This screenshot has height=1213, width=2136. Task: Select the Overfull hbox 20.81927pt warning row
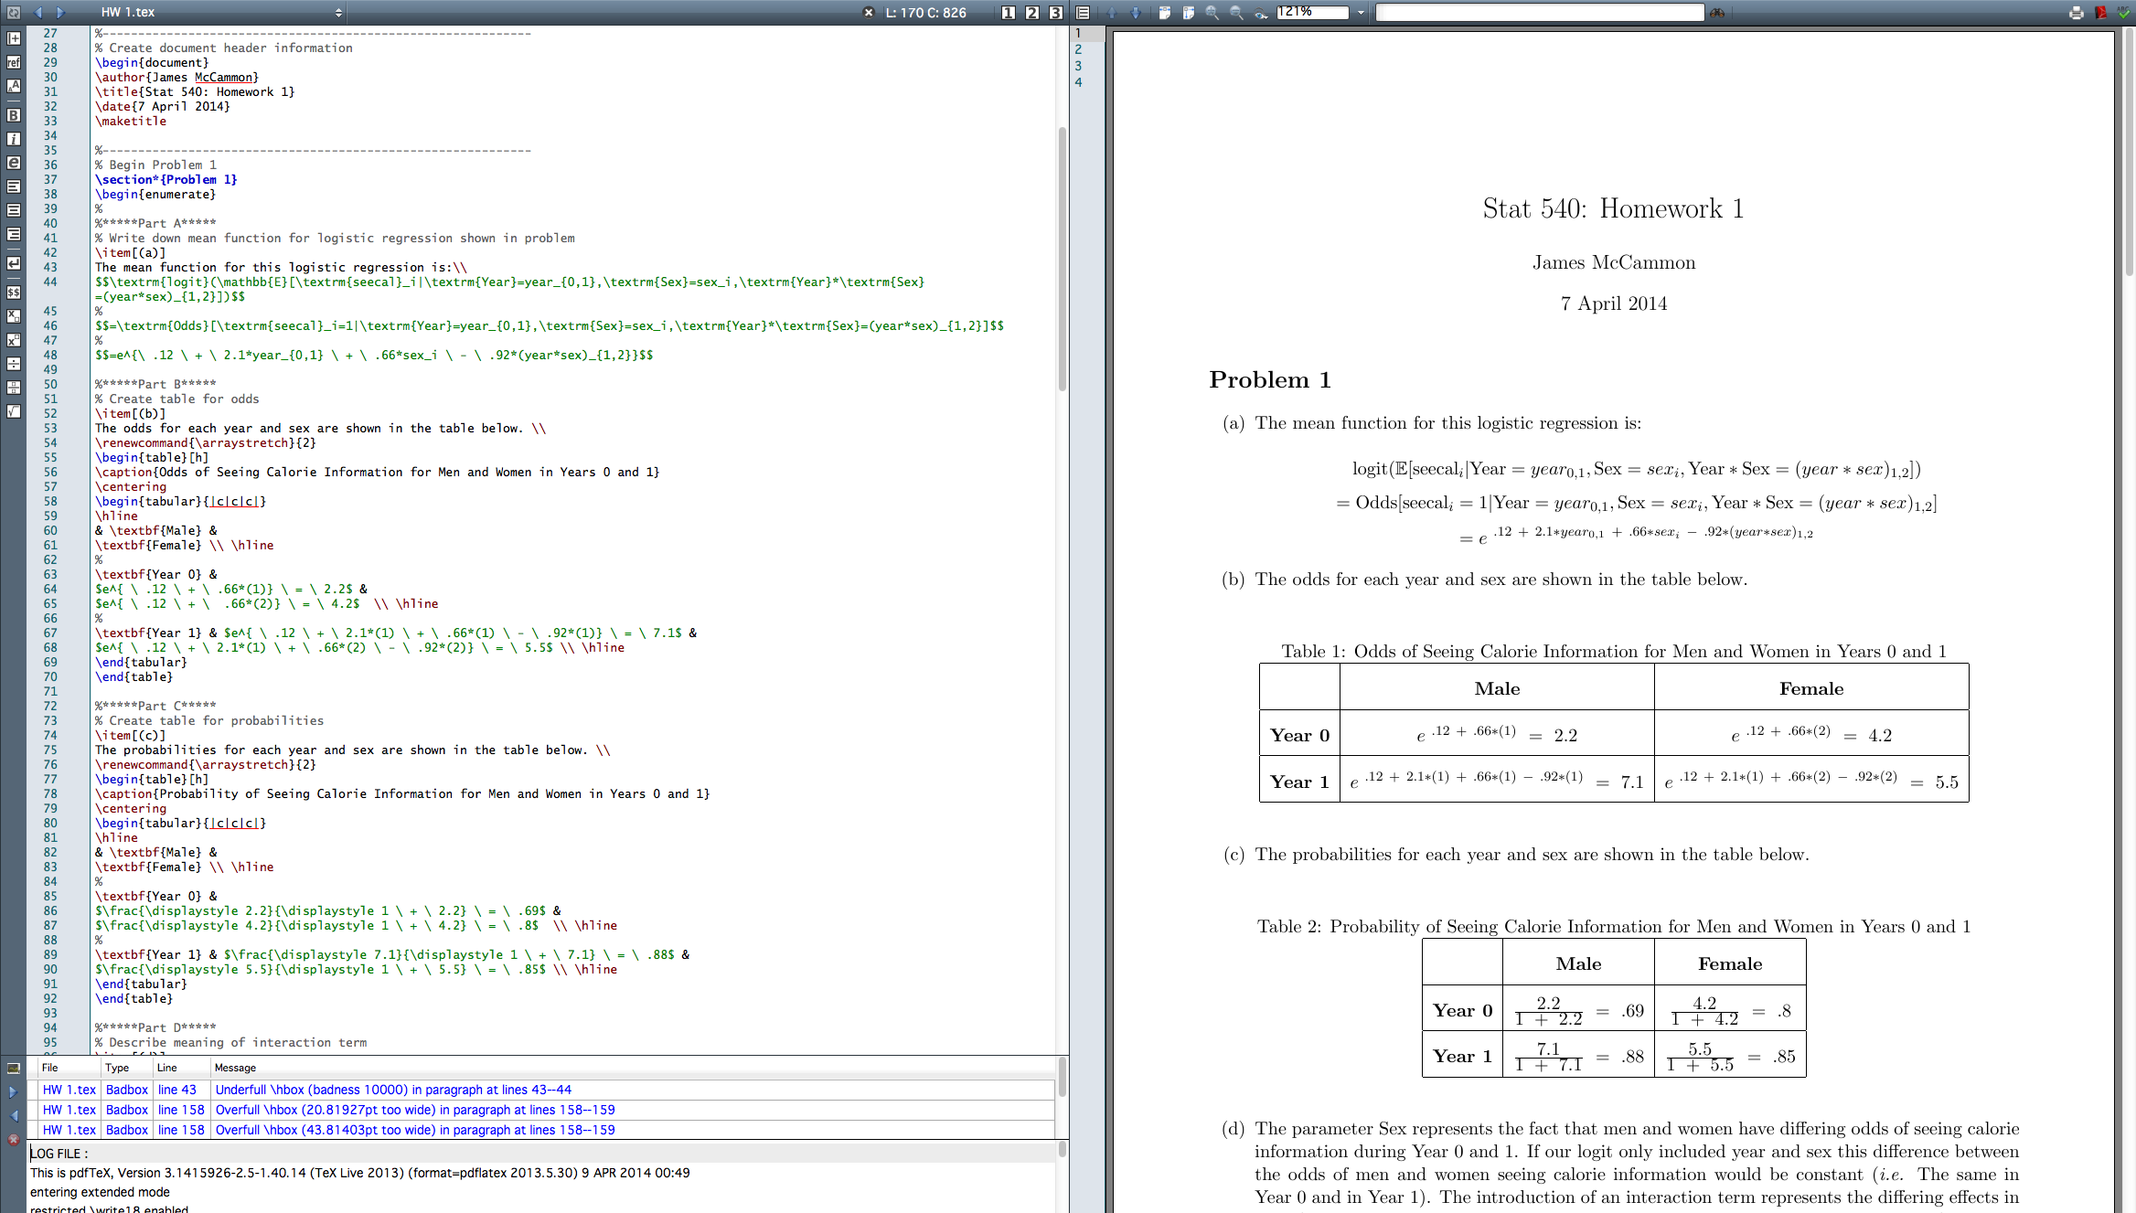[x=415, y=1110]
